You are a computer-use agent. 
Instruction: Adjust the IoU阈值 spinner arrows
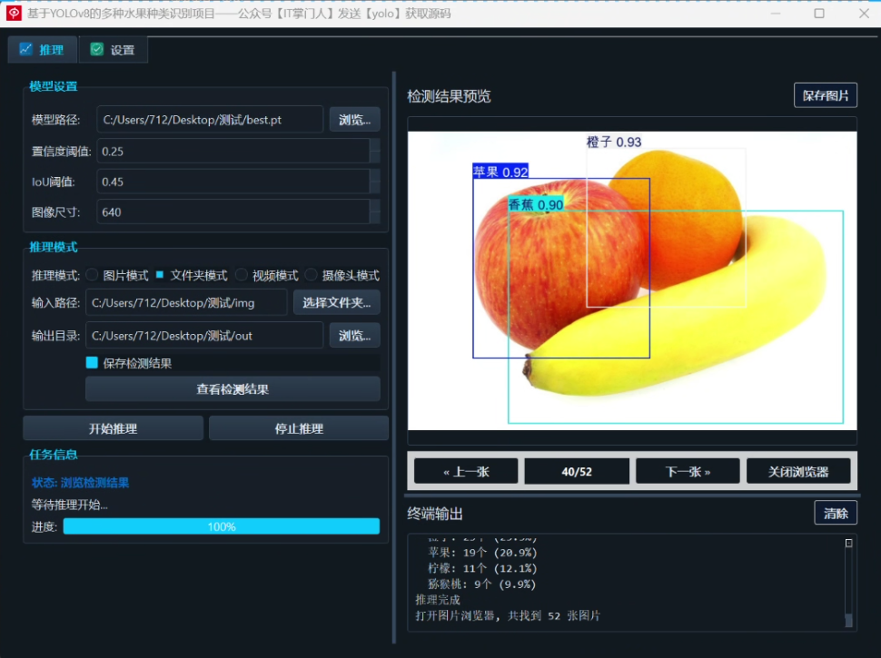[x=375, y=182]
